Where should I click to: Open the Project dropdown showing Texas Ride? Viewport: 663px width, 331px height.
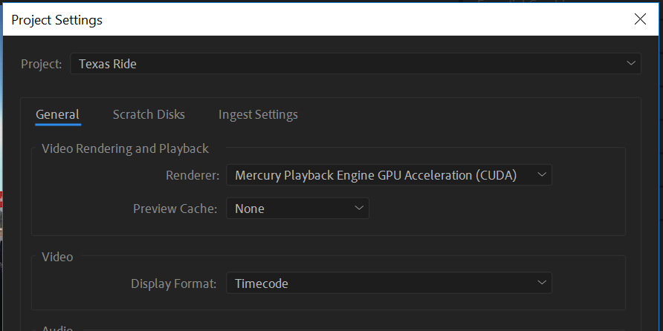(355, 64)
